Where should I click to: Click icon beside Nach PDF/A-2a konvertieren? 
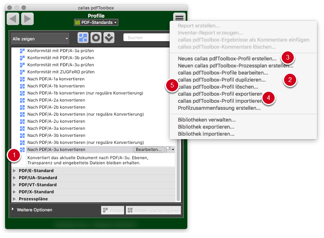pyautogui.click(x=22, y=100)
